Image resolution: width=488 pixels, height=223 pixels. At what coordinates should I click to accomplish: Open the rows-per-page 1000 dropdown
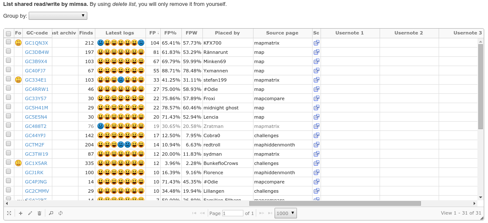click(286, 213)
